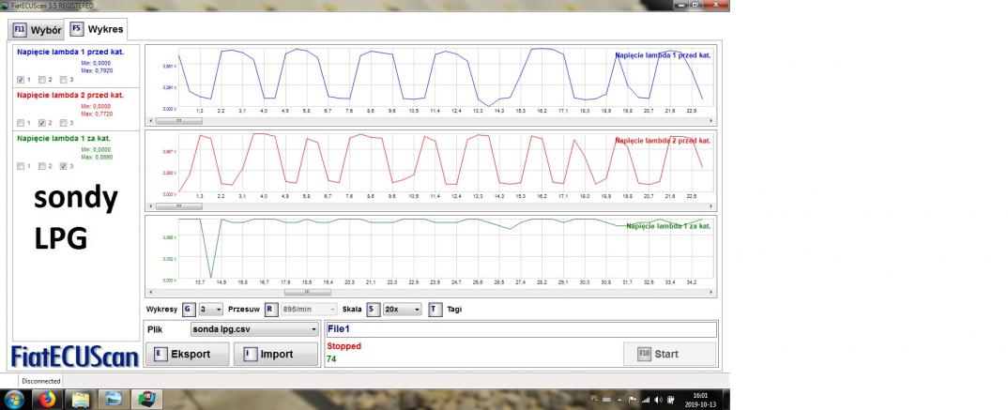Open the Windows Start menu orb
The width and height of the screenshot is (1008, 410).
[x=15, y=399]
